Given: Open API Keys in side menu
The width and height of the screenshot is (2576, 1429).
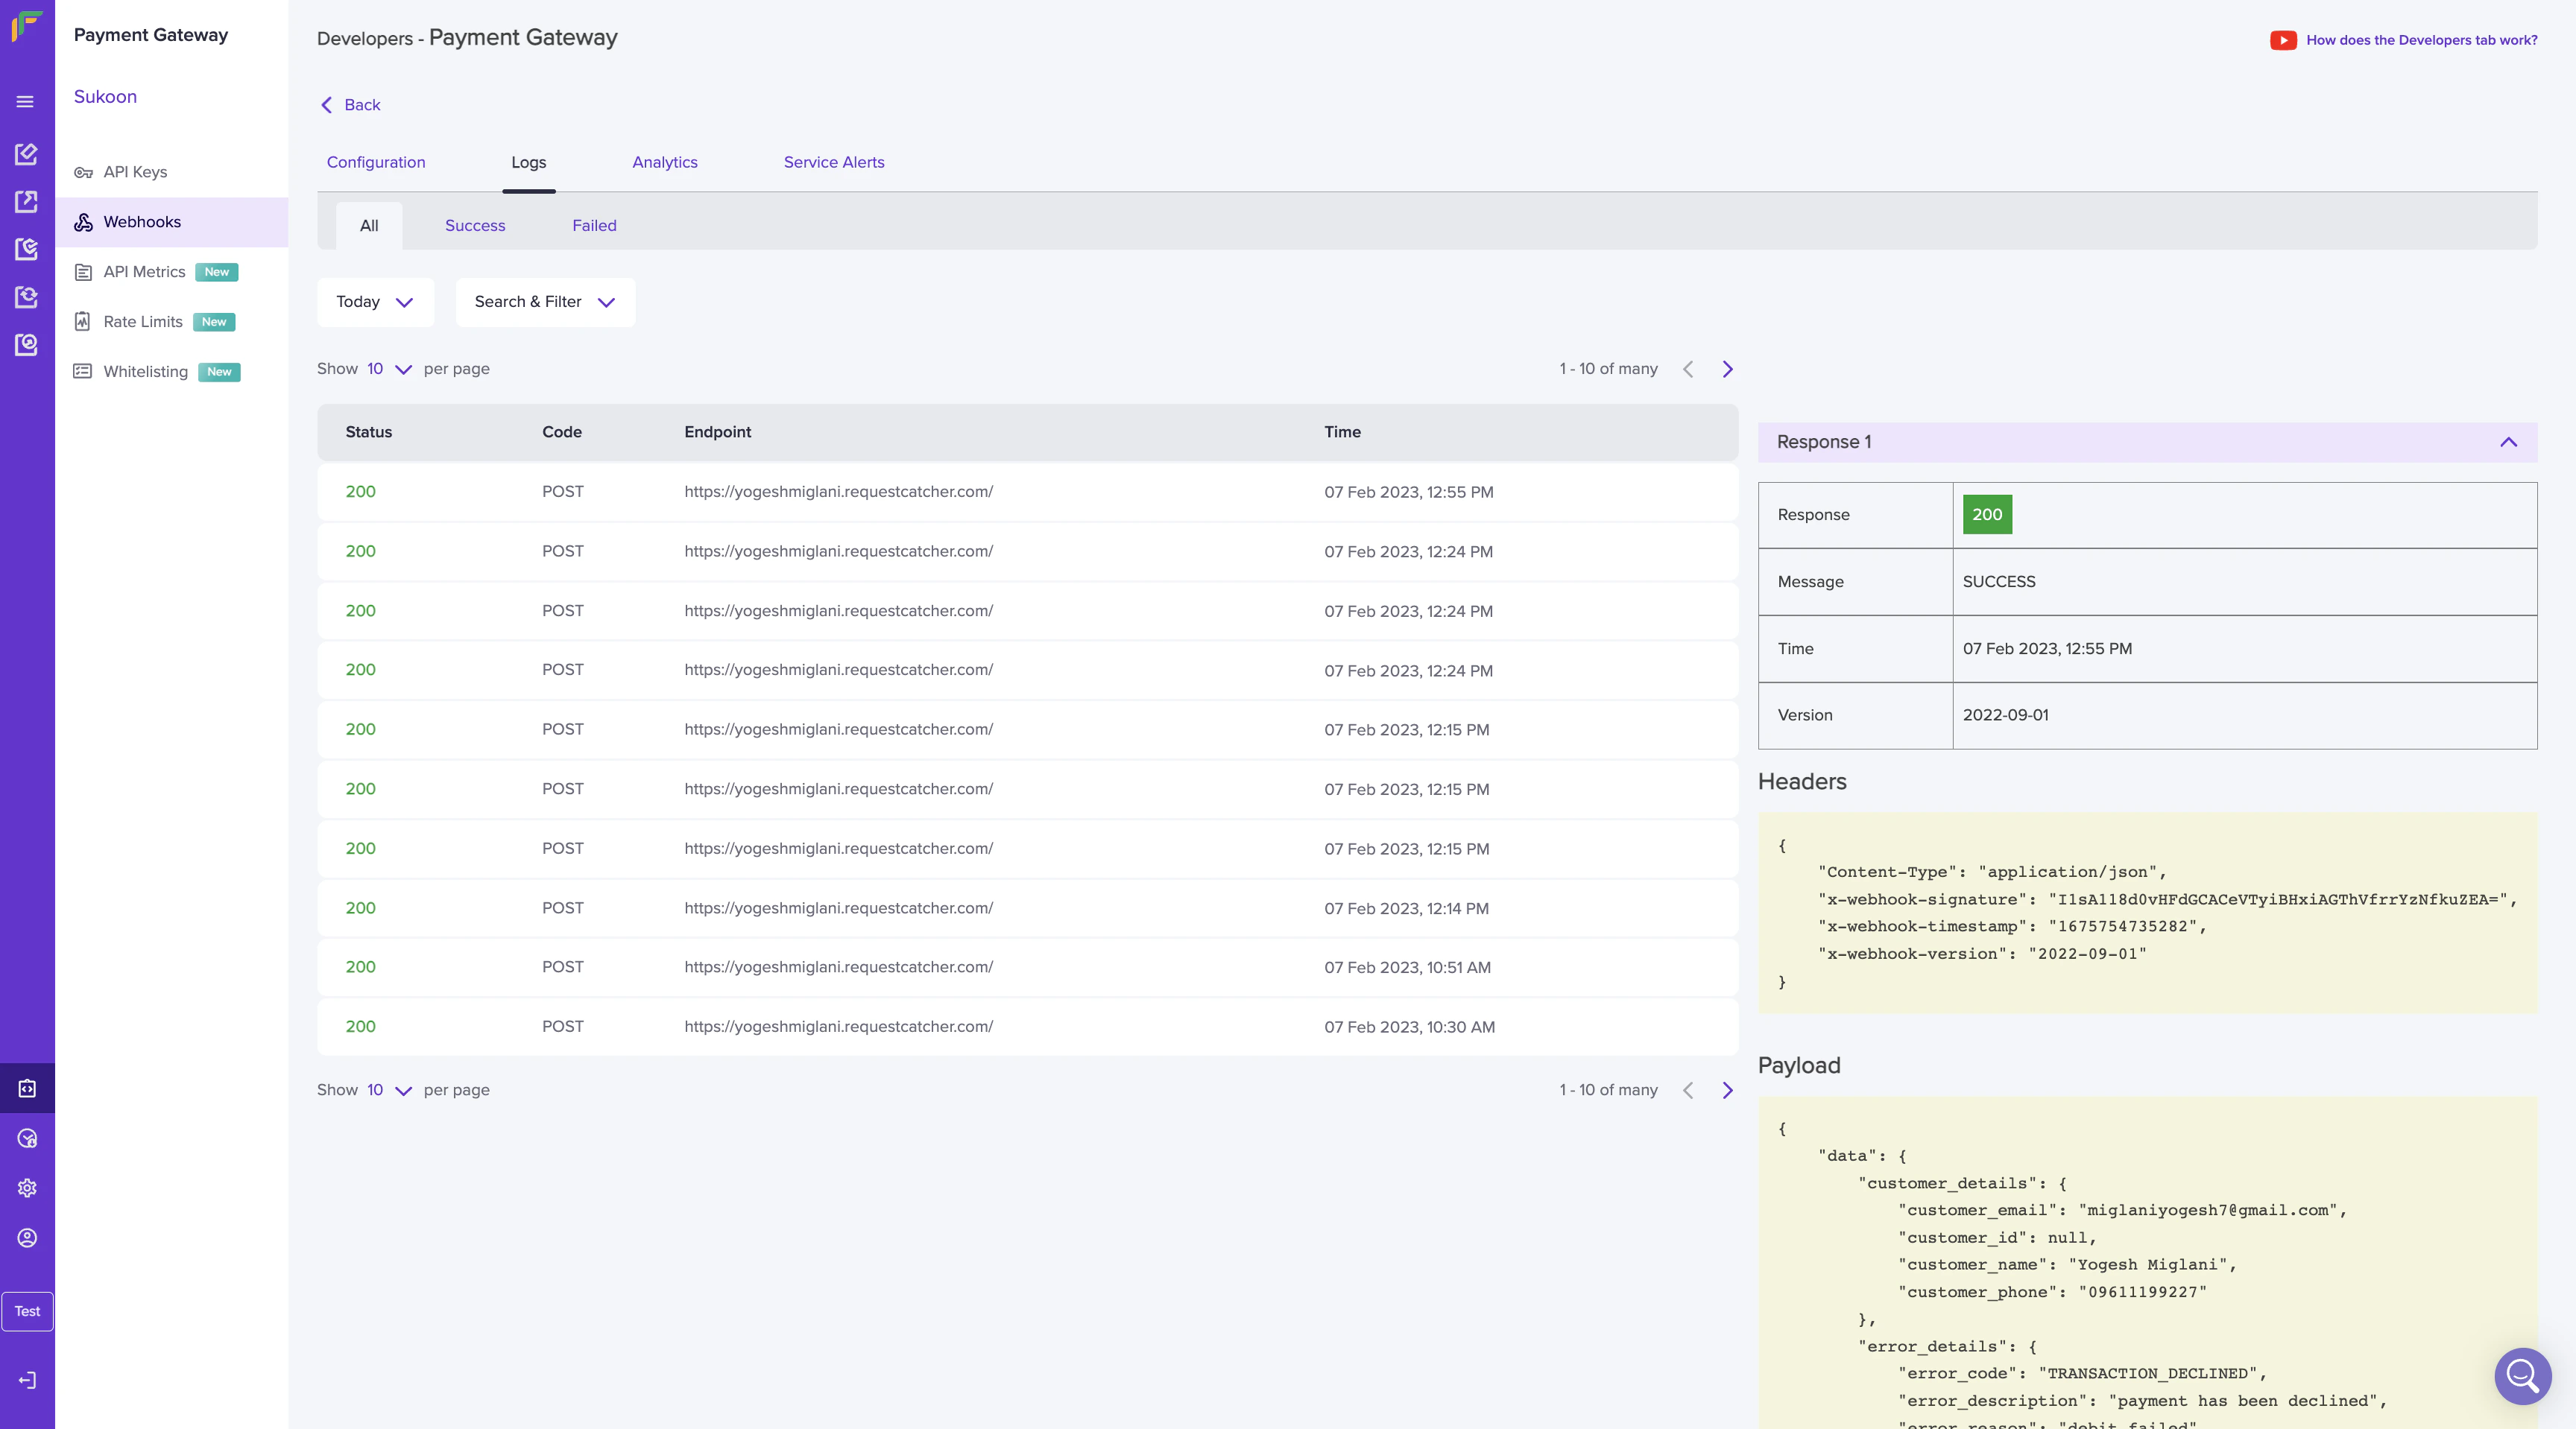Looking at the screenshot, I should (x=135, y=172).
